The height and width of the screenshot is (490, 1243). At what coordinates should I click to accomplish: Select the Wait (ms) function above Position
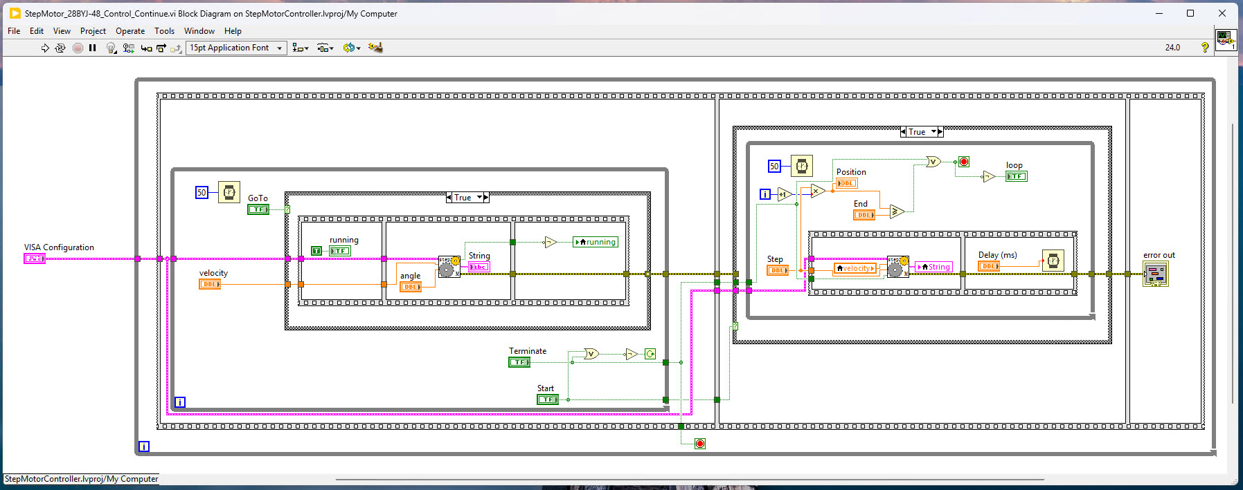coord(802,166)
